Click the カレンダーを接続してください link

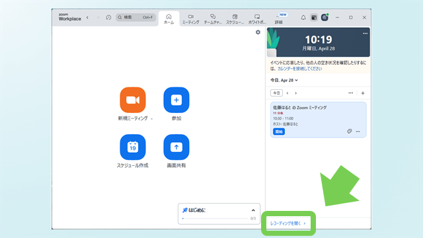click(x=299, y=69)
